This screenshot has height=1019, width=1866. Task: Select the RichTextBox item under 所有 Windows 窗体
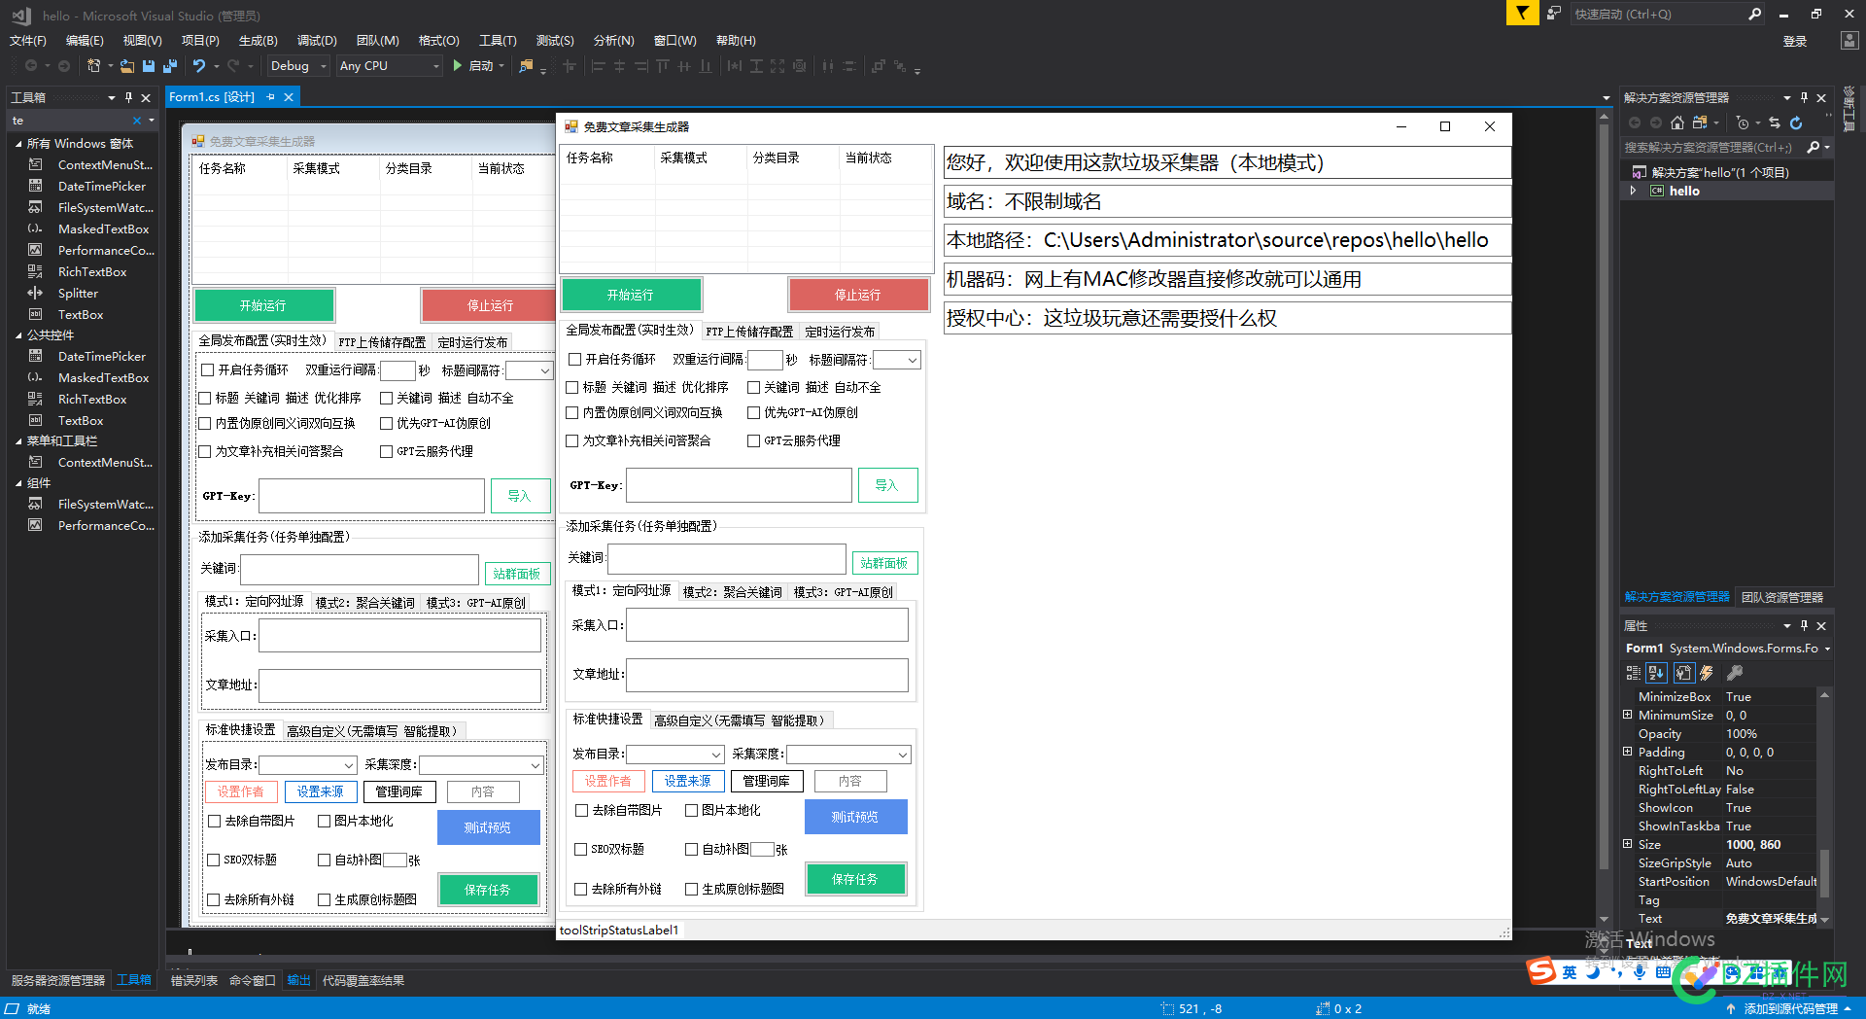[92, 272]
